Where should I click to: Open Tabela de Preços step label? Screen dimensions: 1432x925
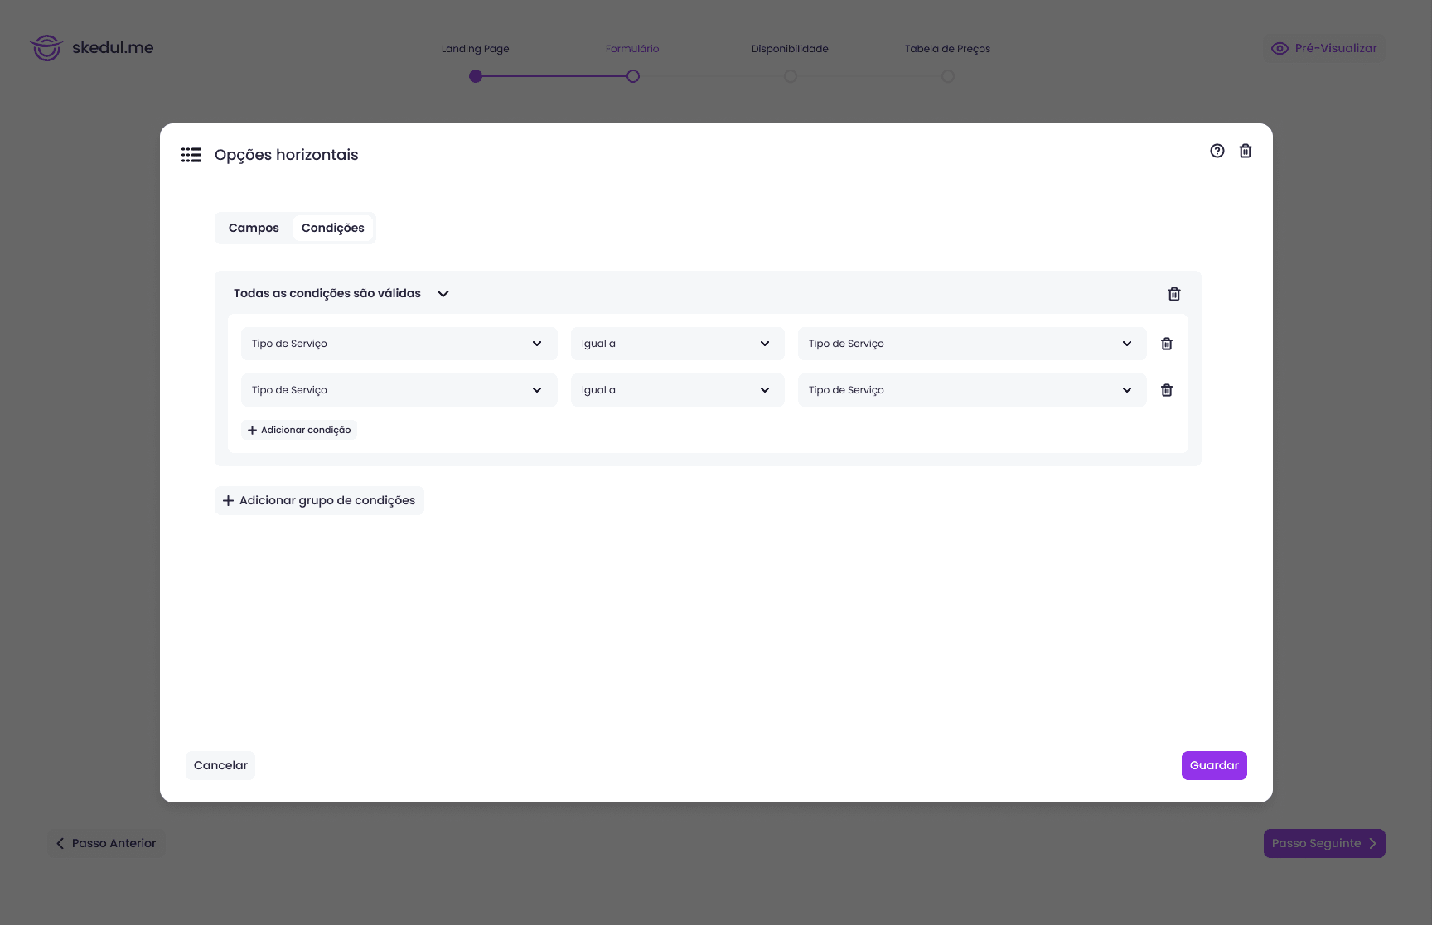tap(947, 49)
